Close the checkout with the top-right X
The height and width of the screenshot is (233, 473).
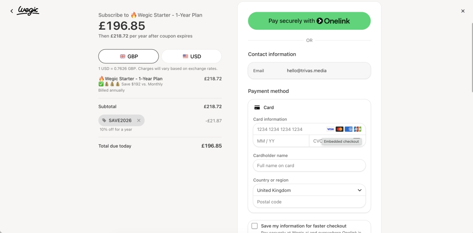[x=463, y=11]
